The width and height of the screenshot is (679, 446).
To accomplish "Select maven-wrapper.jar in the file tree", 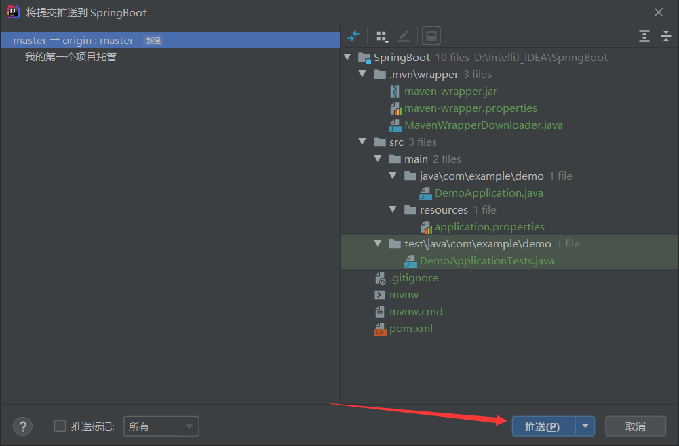I will coord(450,92).
